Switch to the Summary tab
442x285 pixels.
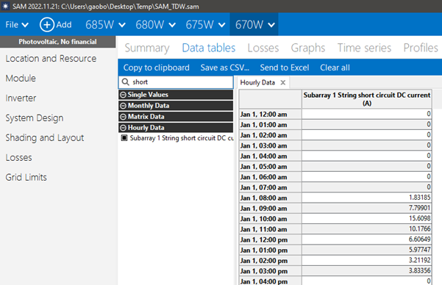147,48
